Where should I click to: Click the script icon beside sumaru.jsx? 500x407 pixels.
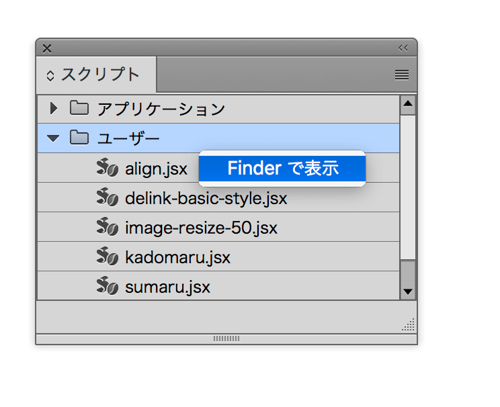coord(107,286)
